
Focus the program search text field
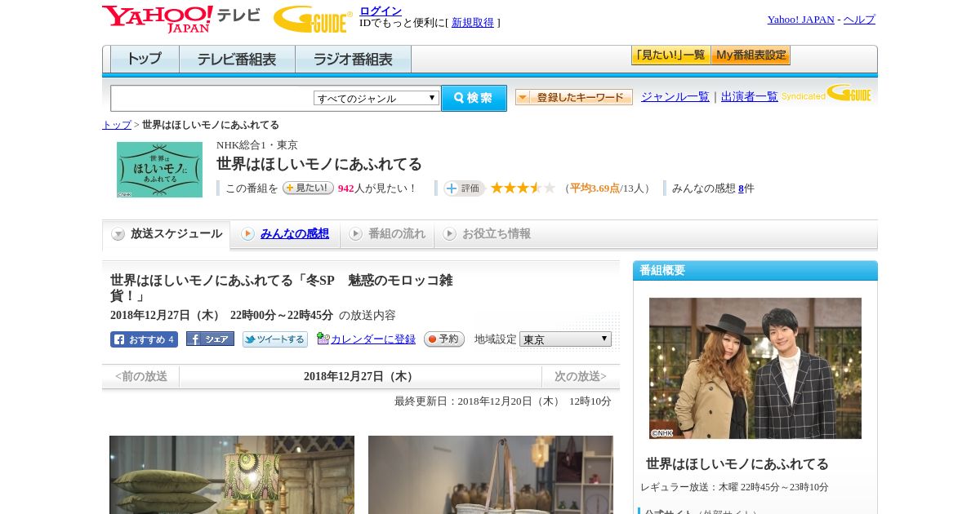pos(212,98)
